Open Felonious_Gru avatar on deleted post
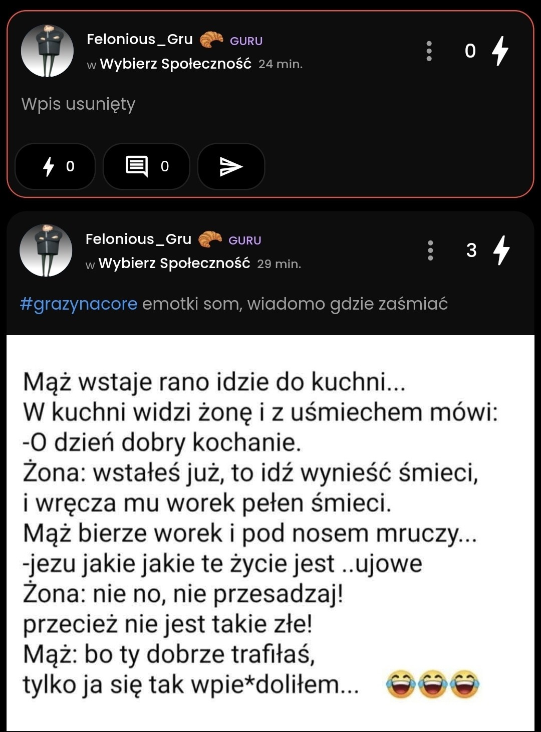The width and height of the screenshot is (541, 732). [47, 51]
